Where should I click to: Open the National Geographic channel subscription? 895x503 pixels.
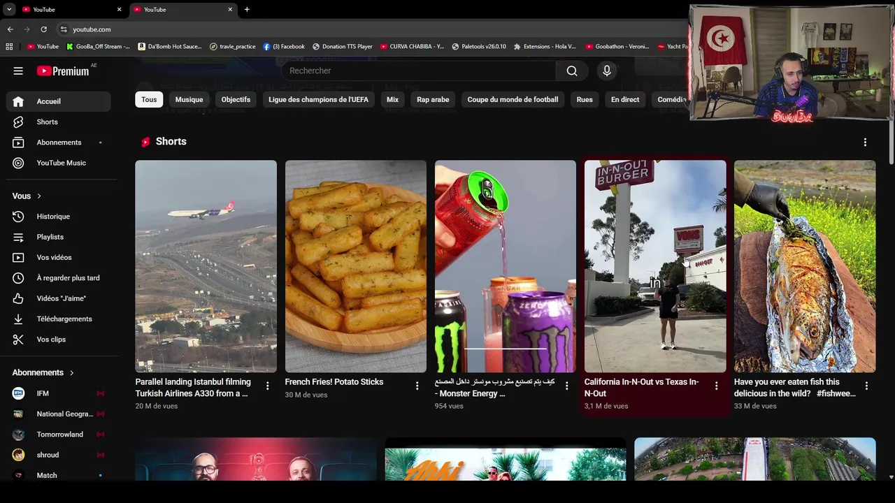59,414
